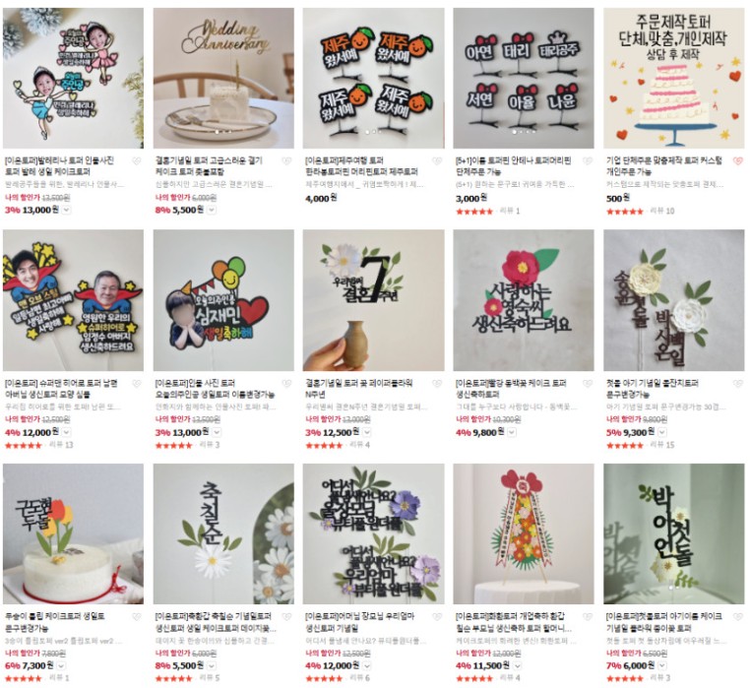Screen dimensions: 750x688
Task: Tap the heart on the Wedding Anniversary topper listing
Action: [x=286, y=161]
